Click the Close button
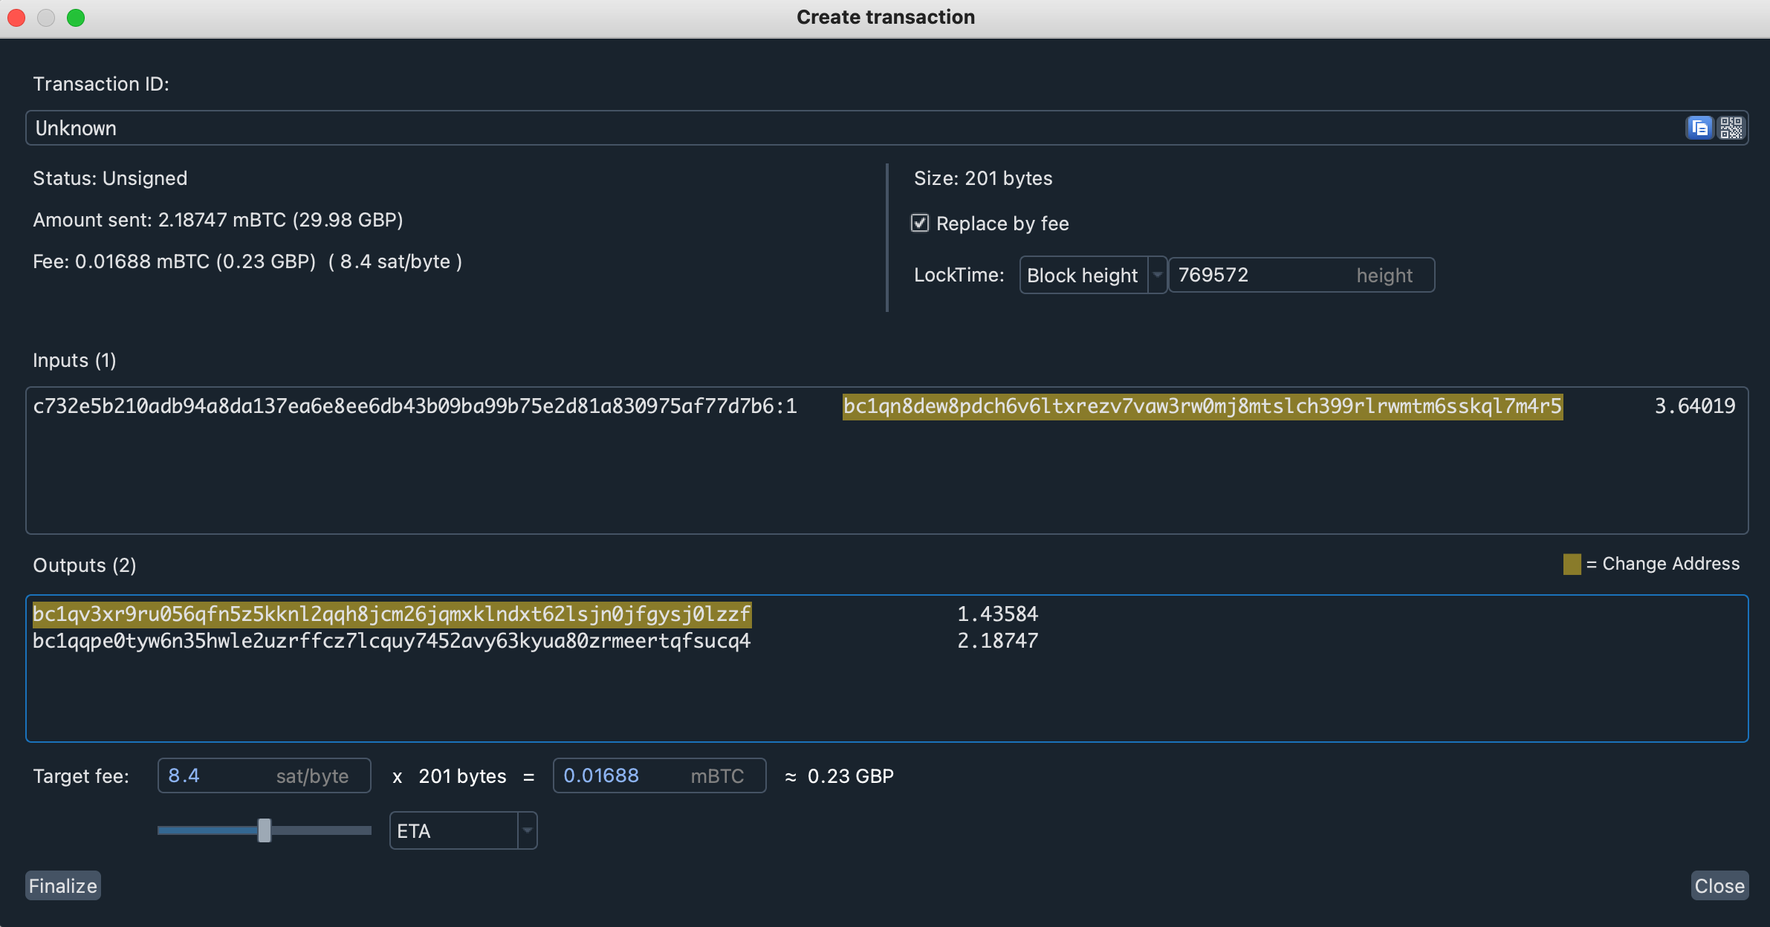 click(1719, 885)
